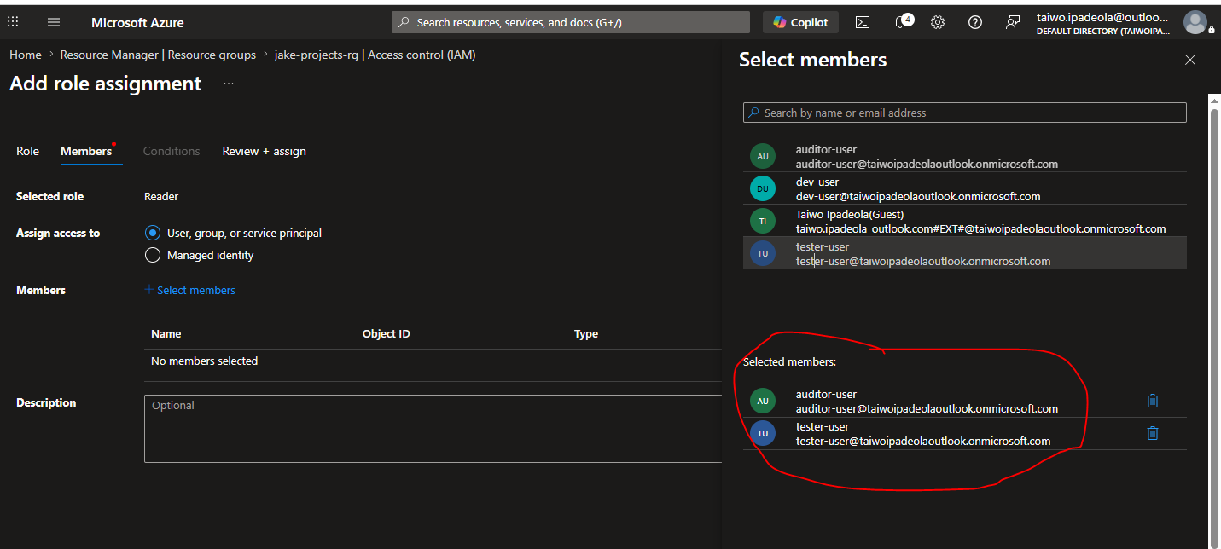This screenshot has height=549, width=1221.
Task: Open the feedback icon in top bar
Action: point(1013,22)
